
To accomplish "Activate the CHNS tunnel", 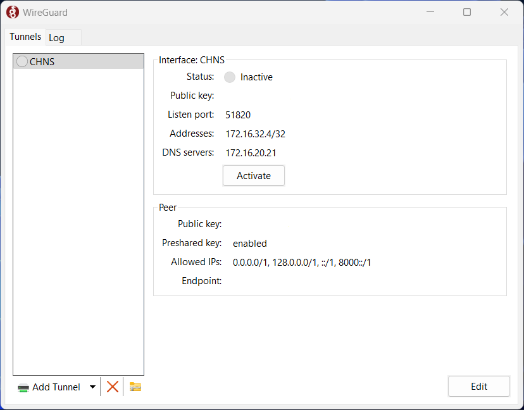I will point(253,175).
